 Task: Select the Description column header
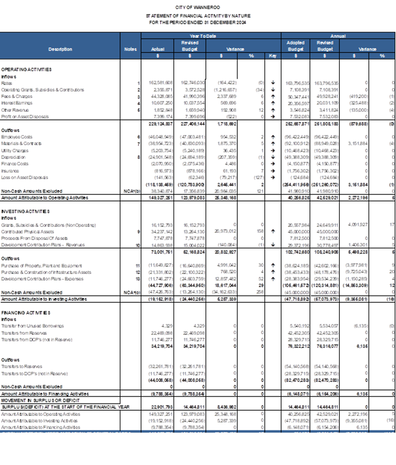(60, 49)
